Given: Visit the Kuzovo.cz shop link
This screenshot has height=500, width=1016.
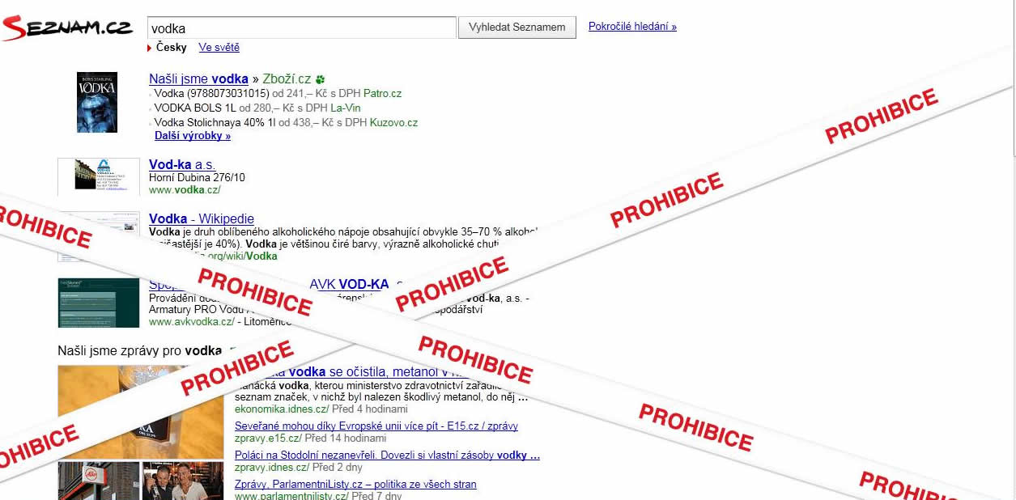Looking at the screenshot, I should 393,123.
